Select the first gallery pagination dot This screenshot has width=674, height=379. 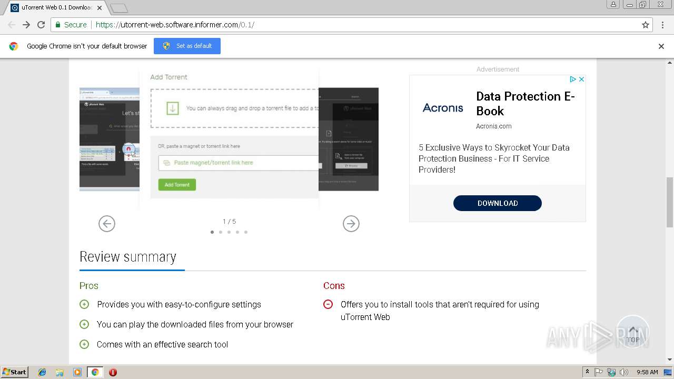point(212,232)
